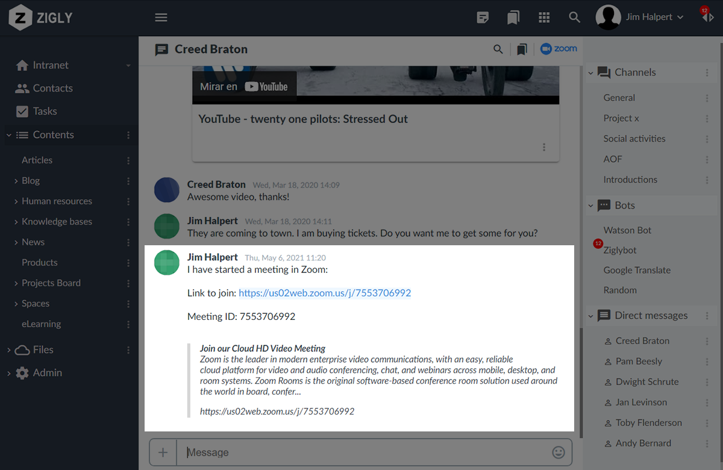
Task: Open the apps grid icon
Action: [x=544, y=17]
